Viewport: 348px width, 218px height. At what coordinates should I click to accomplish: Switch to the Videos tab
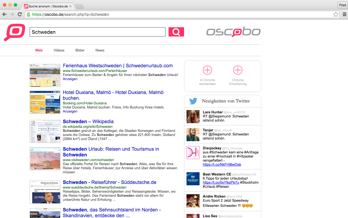59,50
